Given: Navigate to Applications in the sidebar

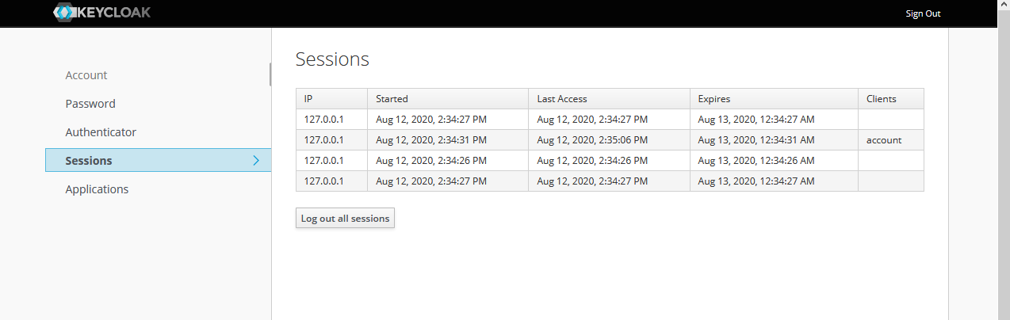Looking at the screenshot, I should tap(97, 189).
